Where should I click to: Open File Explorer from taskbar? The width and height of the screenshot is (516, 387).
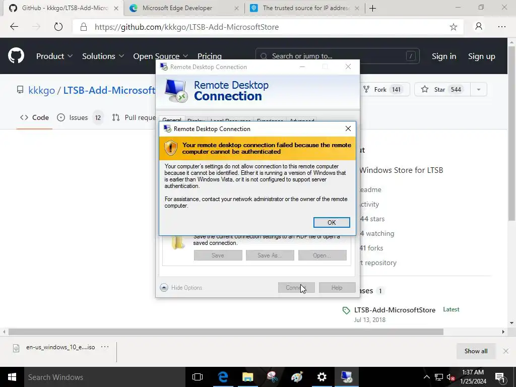coord(247,377)
